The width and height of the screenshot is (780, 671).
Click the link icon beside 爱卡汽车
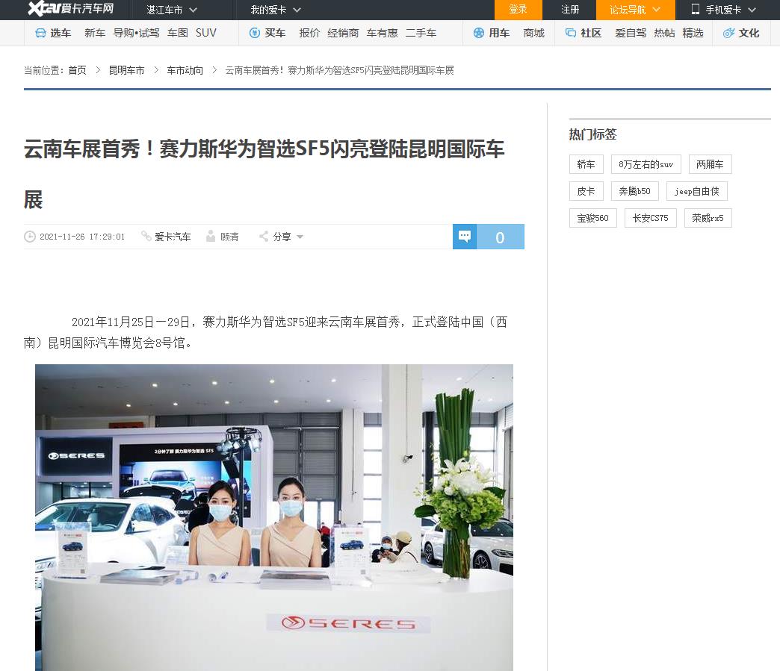[146, 236]
